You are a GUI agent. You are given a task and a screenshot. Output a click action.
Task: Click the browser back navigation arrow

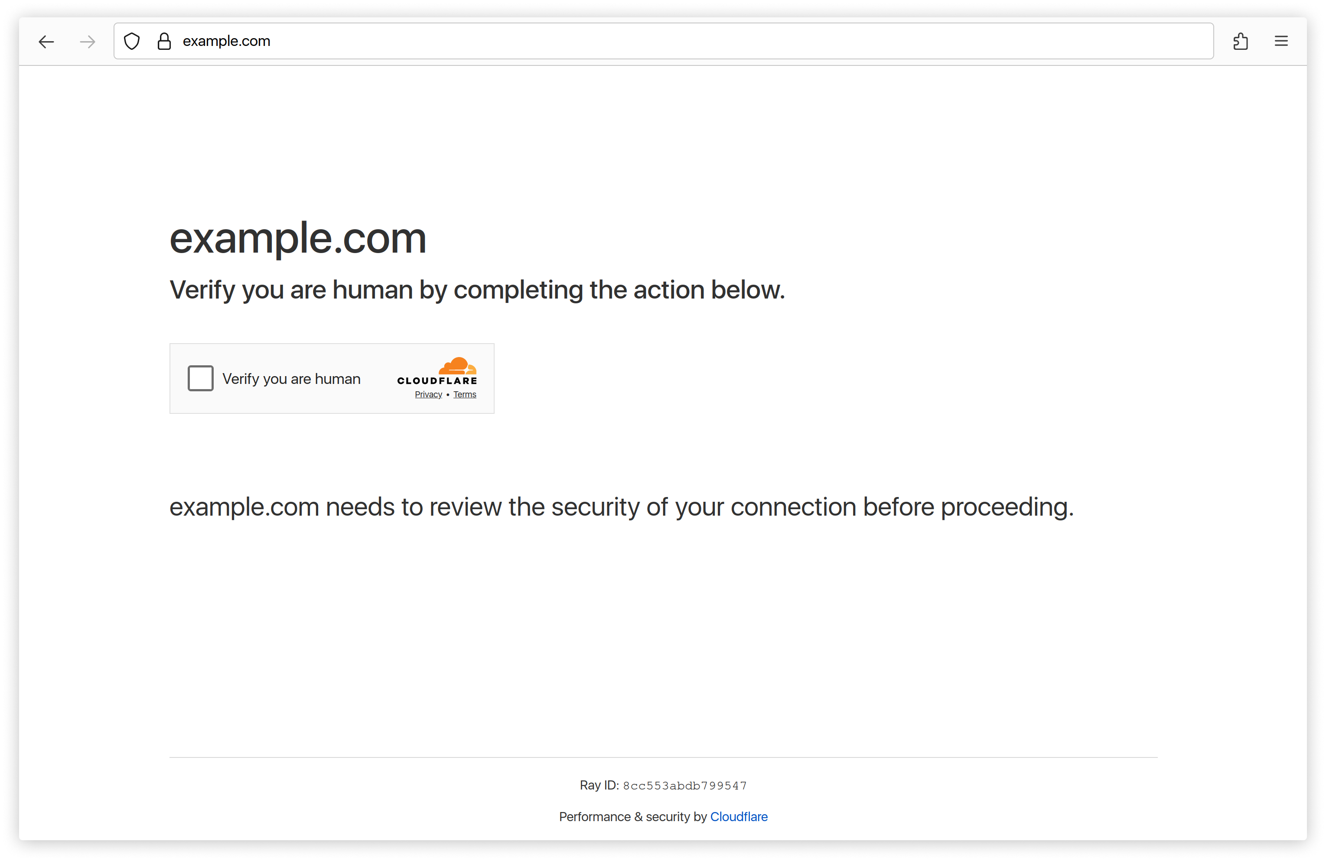[x=45, y=41]
